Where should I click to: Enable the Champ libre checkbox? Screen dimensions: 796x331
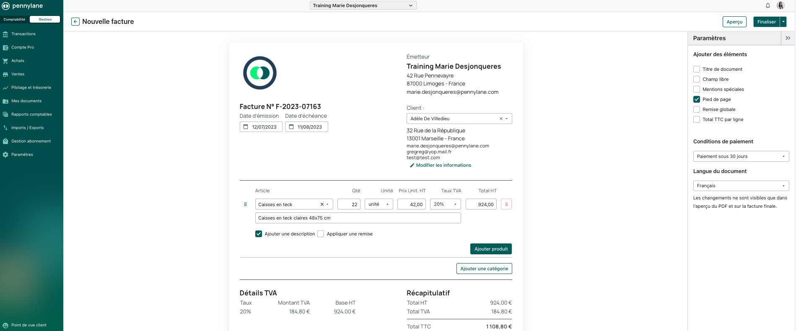coord(697,79)
